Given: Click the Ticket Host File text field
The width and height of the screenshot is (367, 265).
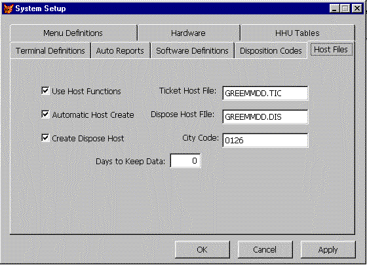Looking at the screenshot, I should click(265, 93).
